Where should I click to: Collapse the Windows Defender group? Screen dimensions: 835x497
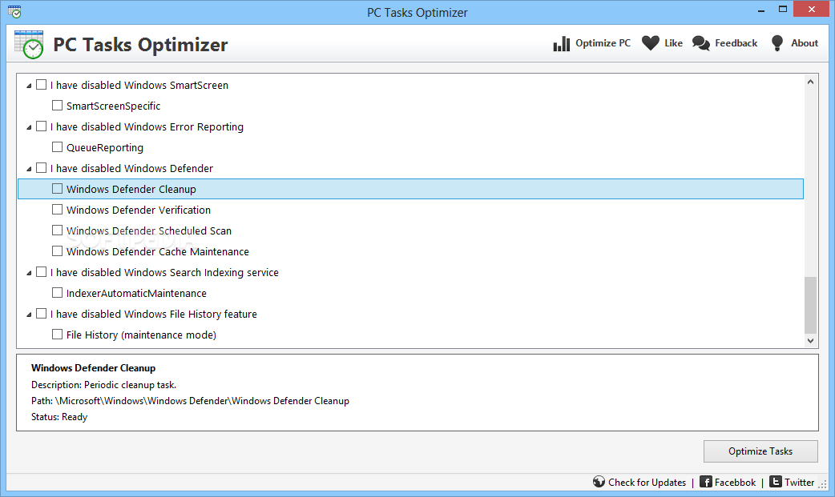coord(30,169)
